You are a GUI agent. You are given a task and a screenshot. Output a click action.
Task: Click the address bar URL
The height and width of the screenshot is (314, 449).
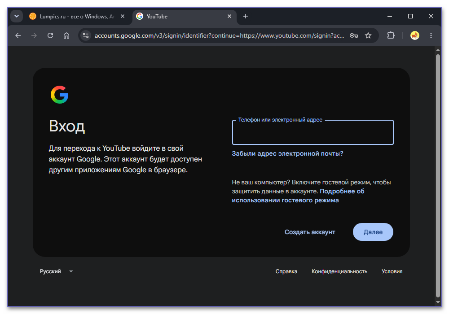click(220, 35)
